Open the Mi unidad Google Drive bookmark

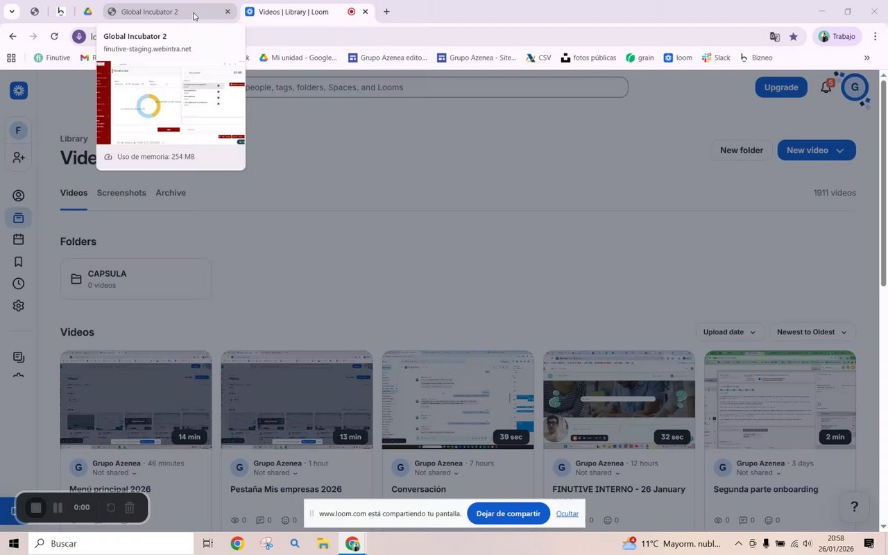pos(298,58)
